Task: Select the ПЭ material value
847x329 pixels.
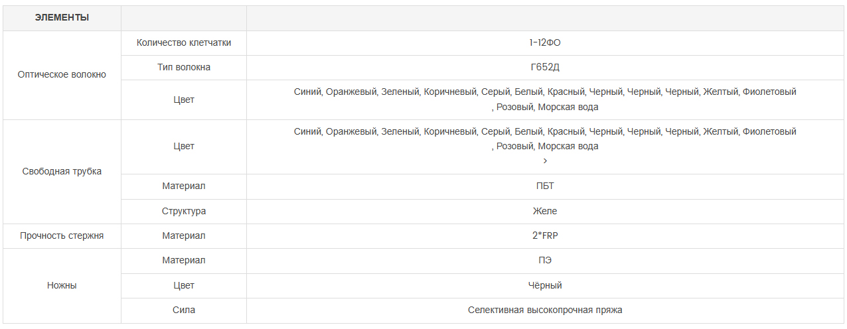Action: 545,261
